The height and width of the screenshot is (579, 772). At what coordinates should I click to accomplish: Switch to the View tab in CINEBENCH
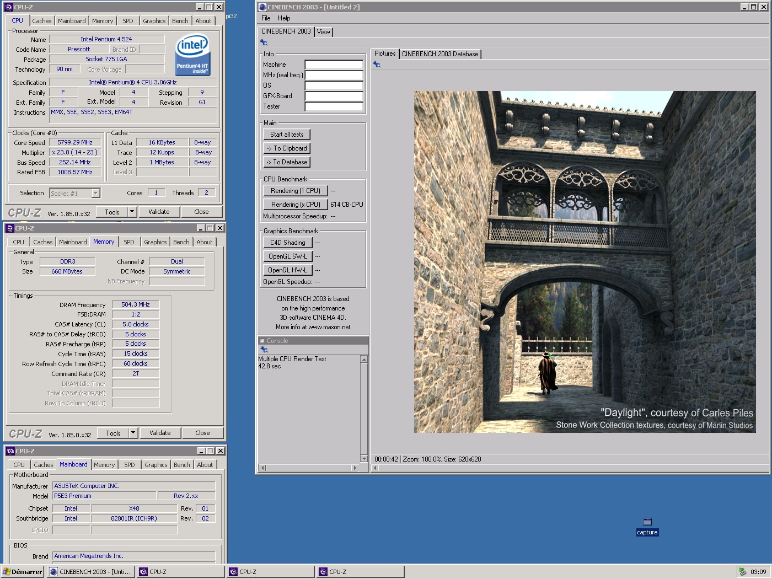(324, 32)
